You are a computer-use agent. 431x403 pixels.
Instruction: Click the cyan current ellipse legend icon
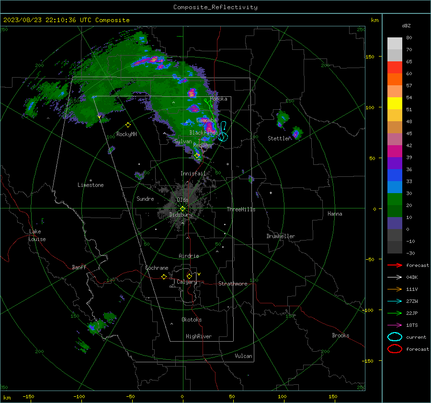click(395, 337)
